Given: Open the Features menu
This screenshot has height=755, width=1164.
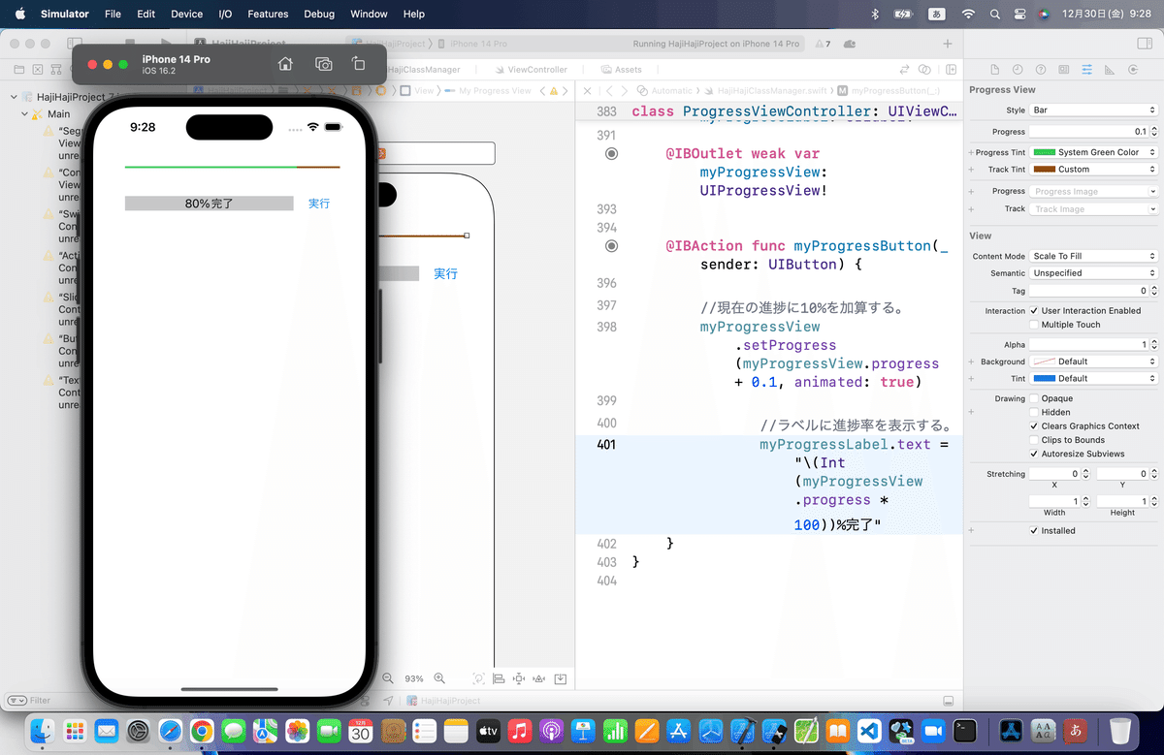Looking at the screenshot, I should [x=268, y=15].
